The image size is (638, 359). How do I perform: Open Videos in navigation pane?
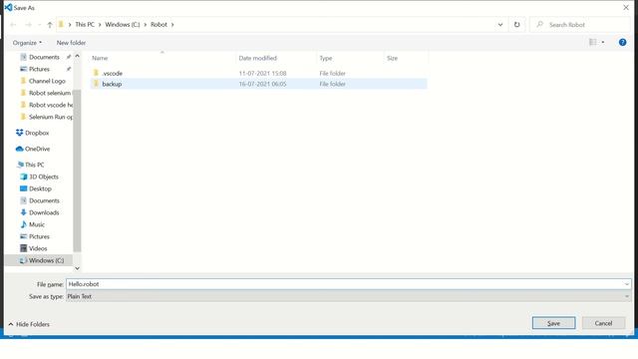click(x=38, y=248)
